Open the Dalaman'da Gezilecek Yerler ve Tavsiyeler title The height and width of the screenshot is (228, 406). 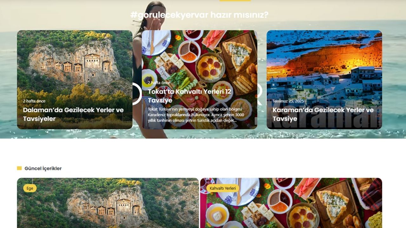73,114
